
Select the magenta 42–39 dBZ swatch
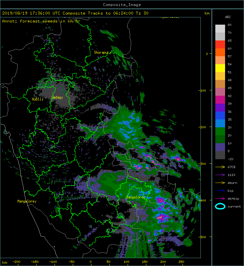click(x=220, y=100)
